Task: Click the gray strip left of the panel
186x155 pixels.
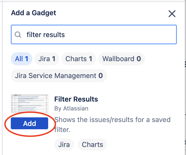Action: pyautogui.click(x=1, y=83)
